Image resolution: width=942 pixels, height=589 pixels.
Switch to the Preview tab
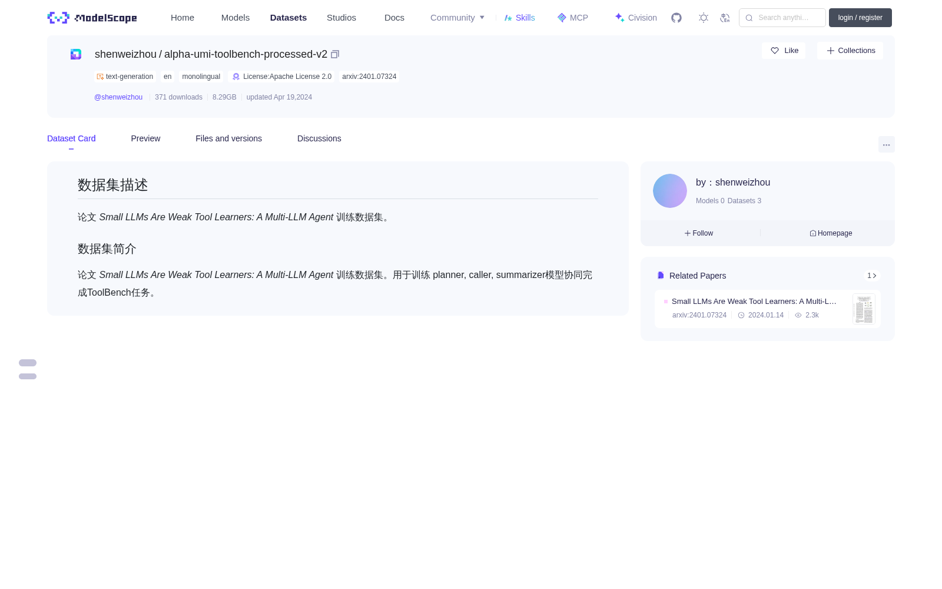145,138
